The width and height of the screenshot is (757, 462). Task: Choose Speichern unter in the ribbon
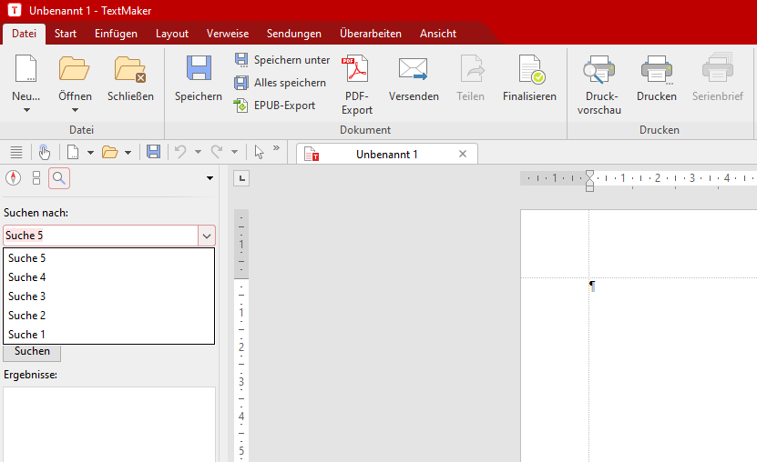pos(282,60)
